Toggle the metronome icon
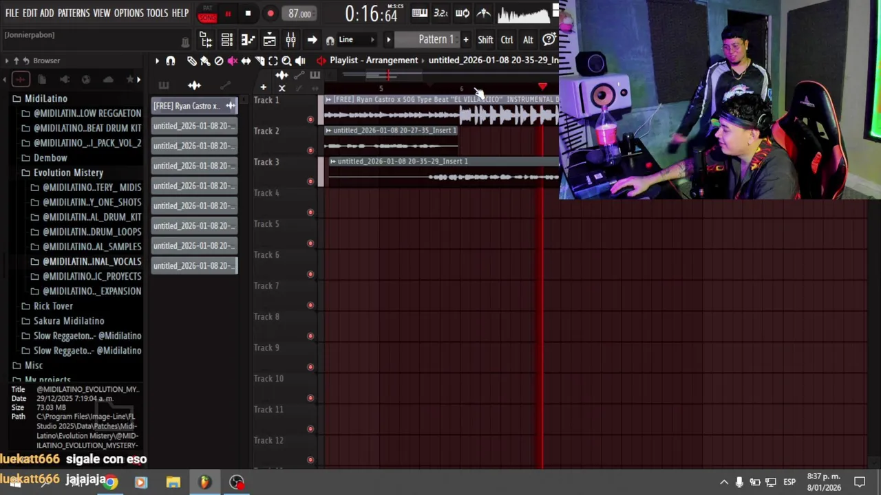The image size is (881, 495). coord(484,13)
